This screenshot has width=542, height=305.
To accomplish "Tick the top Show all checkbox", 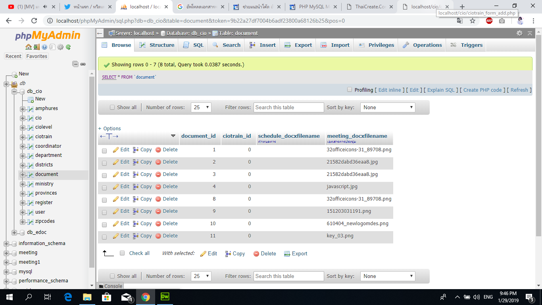I will click(112, 107).
